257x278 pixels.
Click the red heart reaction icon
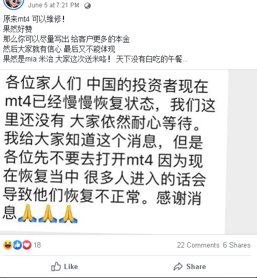pyautogui.click(x=27, y=245)
